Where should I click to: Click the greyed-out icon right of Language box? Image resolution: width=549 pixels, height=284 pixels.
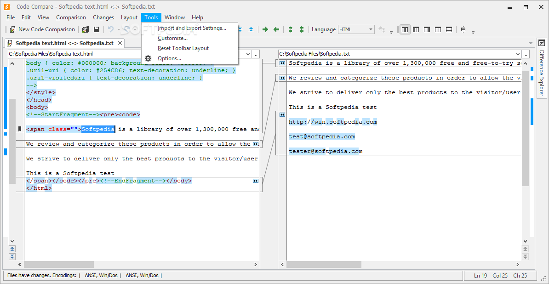click(382, 29)
